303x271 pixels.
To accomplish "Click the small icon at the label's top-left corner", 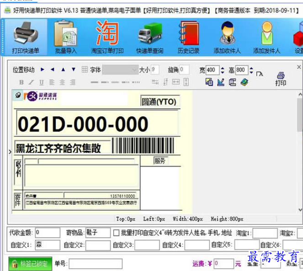I will [18, 95].
